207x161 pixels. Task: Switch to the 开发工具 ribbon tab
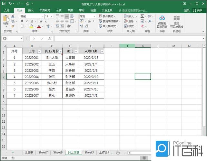coord(107,10)
